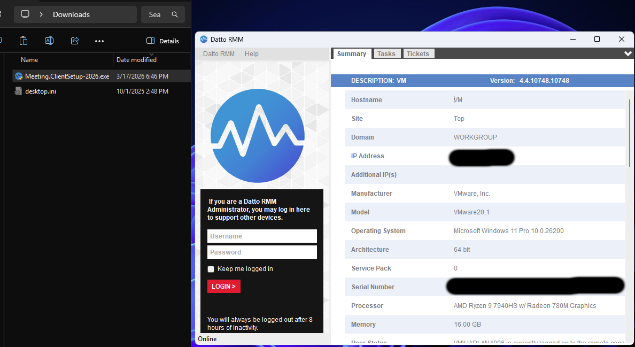Click the IP Address label
Image resolution: width=635 pixels, height=347 pixels.
(x=367, y=156)
